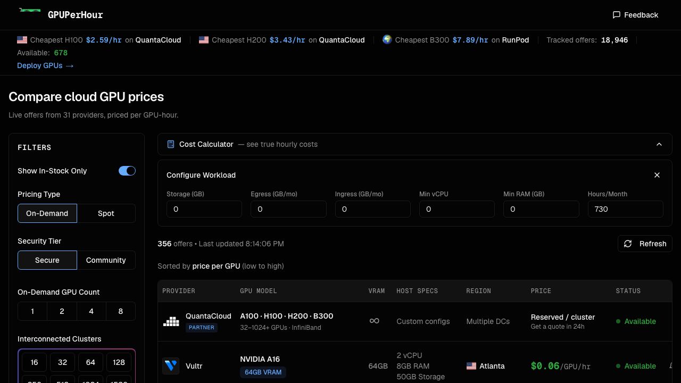The width and height of the screenshot is (681, 383).
Task: Click the $0.06 price in Vultr row
Action: [545, 366]
